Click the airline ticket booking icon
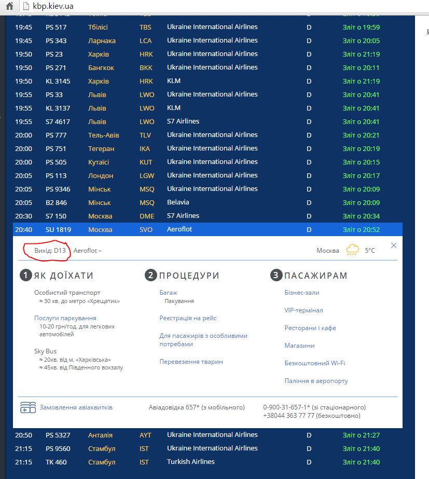This screenshot has height=479, width=429. tap(27, 407)
